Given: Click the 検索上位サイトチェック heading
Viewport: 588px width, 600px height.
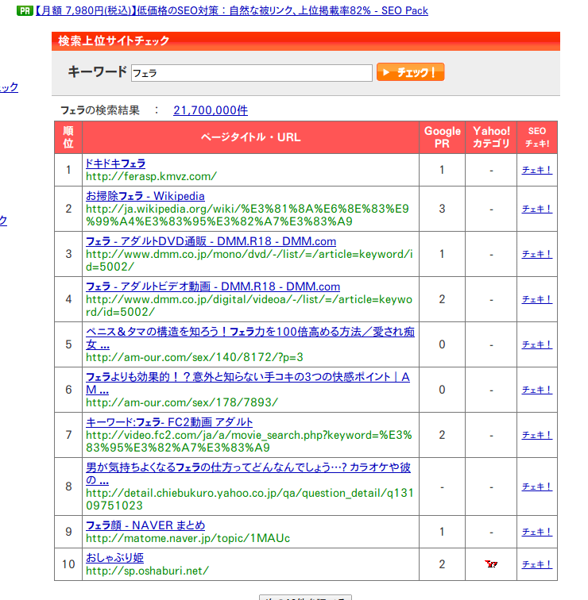Looking at the screenshot, I should coord(114,41).
